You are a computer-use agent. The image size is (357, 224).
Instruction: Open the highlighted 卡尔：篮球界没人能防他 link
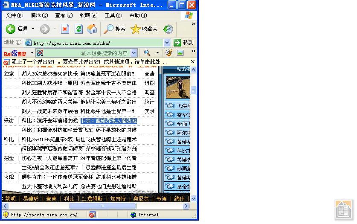pos(108,121)
